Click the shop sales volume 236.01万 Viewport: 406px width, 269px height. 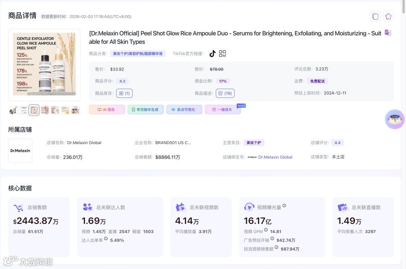tap(73, 157)
